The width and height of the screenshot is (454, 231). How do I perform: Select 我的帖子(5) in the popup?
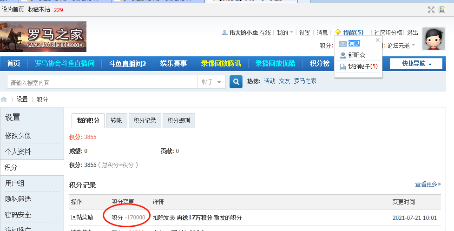tap(362, 66)
